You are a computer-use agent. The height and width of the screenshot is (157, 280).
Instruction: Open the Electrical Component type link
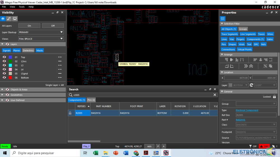(247, 110)
